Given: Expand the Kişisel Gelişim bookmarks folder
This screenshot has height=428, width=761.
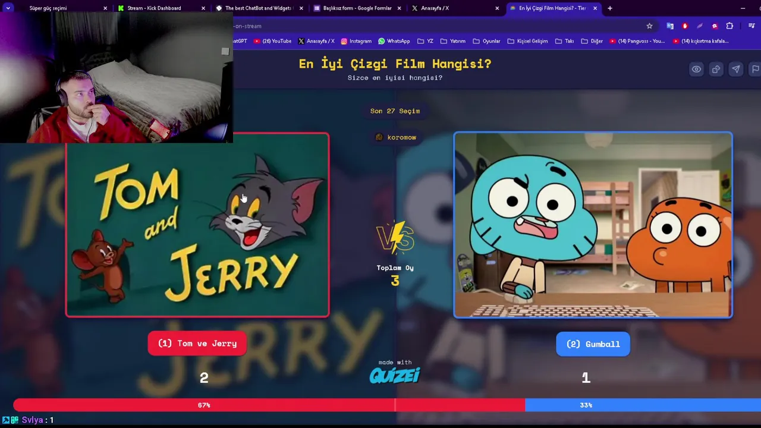Looking at the screenshot, I should click(527, 41).
